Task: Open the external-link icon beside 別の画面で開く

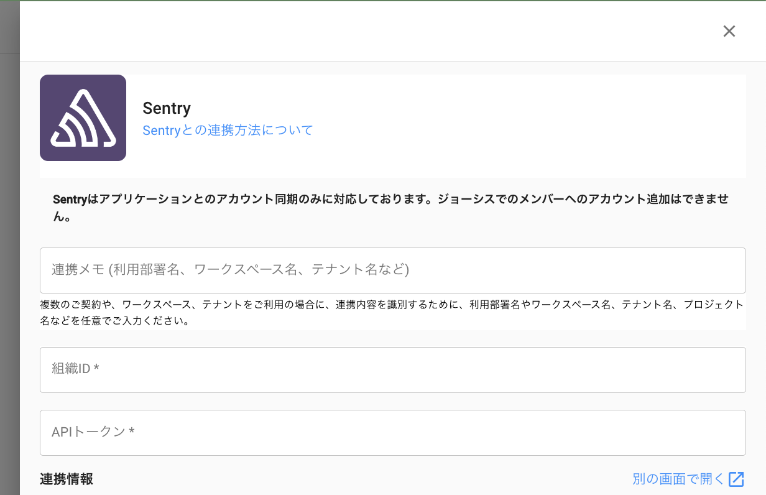Action: 736,479
